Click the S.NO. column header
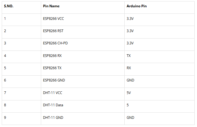This screenshot has width=197, height=127. [x=9, y=6]
